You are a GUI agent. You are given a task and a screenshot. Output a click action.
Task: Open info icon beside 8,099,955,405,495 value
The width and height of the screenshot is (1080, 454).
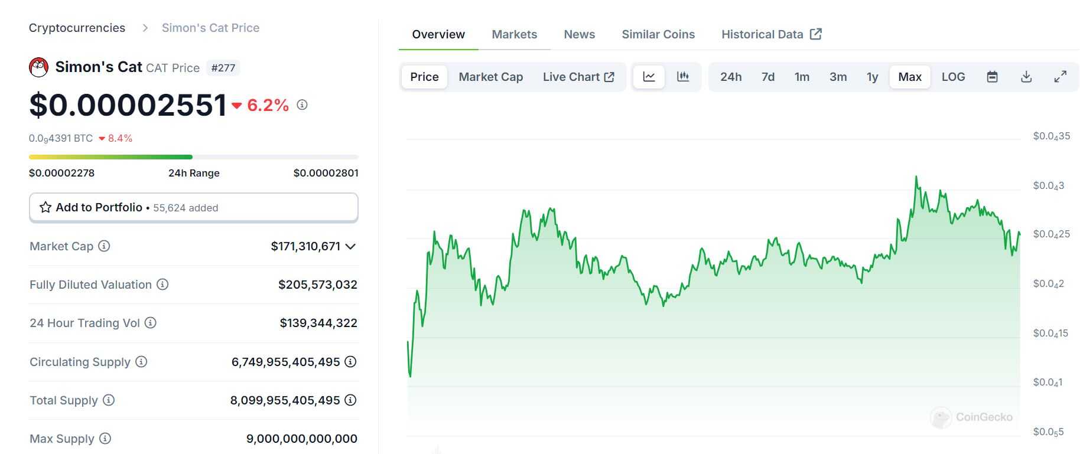click(x=350, y=400)
